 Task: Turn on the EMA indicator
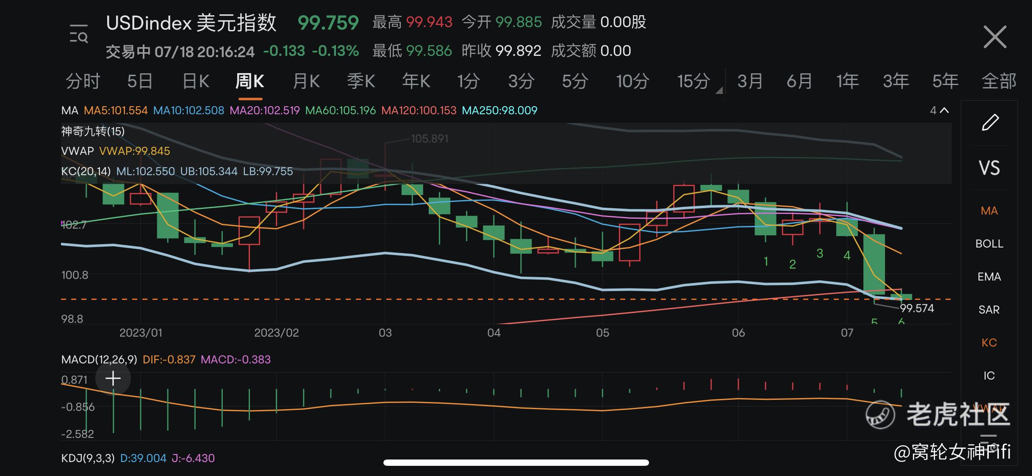[989, 277]
